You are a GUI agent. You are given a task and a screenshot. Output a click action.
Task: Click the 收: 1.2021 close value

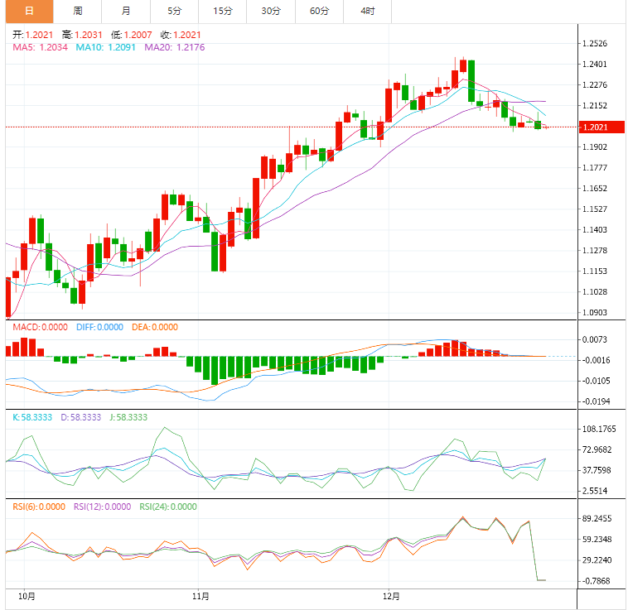[181, 35]
